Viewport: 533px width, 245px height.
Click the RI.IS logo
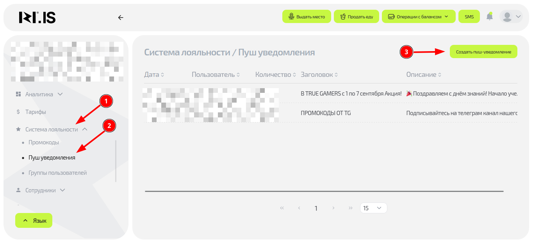click(37, 17)
